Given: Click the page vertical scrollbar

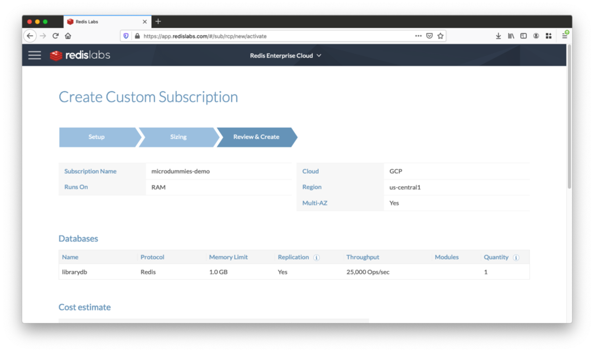Looking at the screenshot, I should 569,116.
